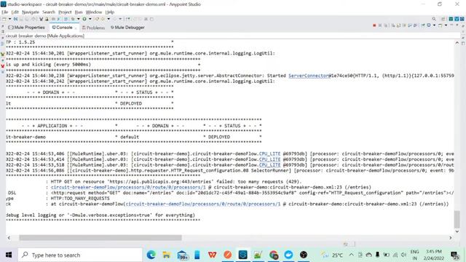This screenshot has height=262, width=466.
Task: Click the horizontal scroll right arrow
Action: pos(450,238)
